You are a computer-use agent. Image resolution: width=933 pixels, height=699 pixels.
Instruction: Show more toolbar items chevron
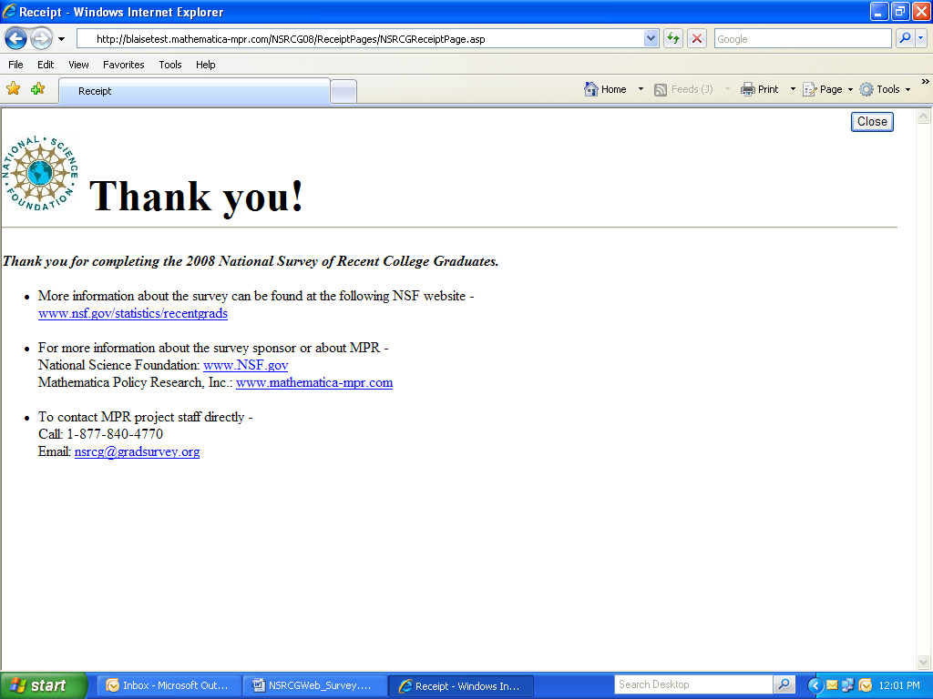[x=926, y=81]
